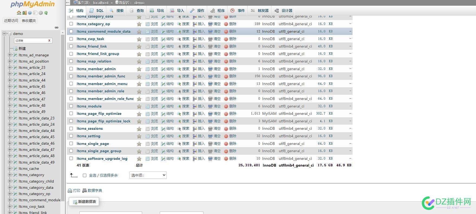The width and height of the screenshot is (476, 214).
Task: Open the blue question mark docs icon
Action: [x=30, y=13]
